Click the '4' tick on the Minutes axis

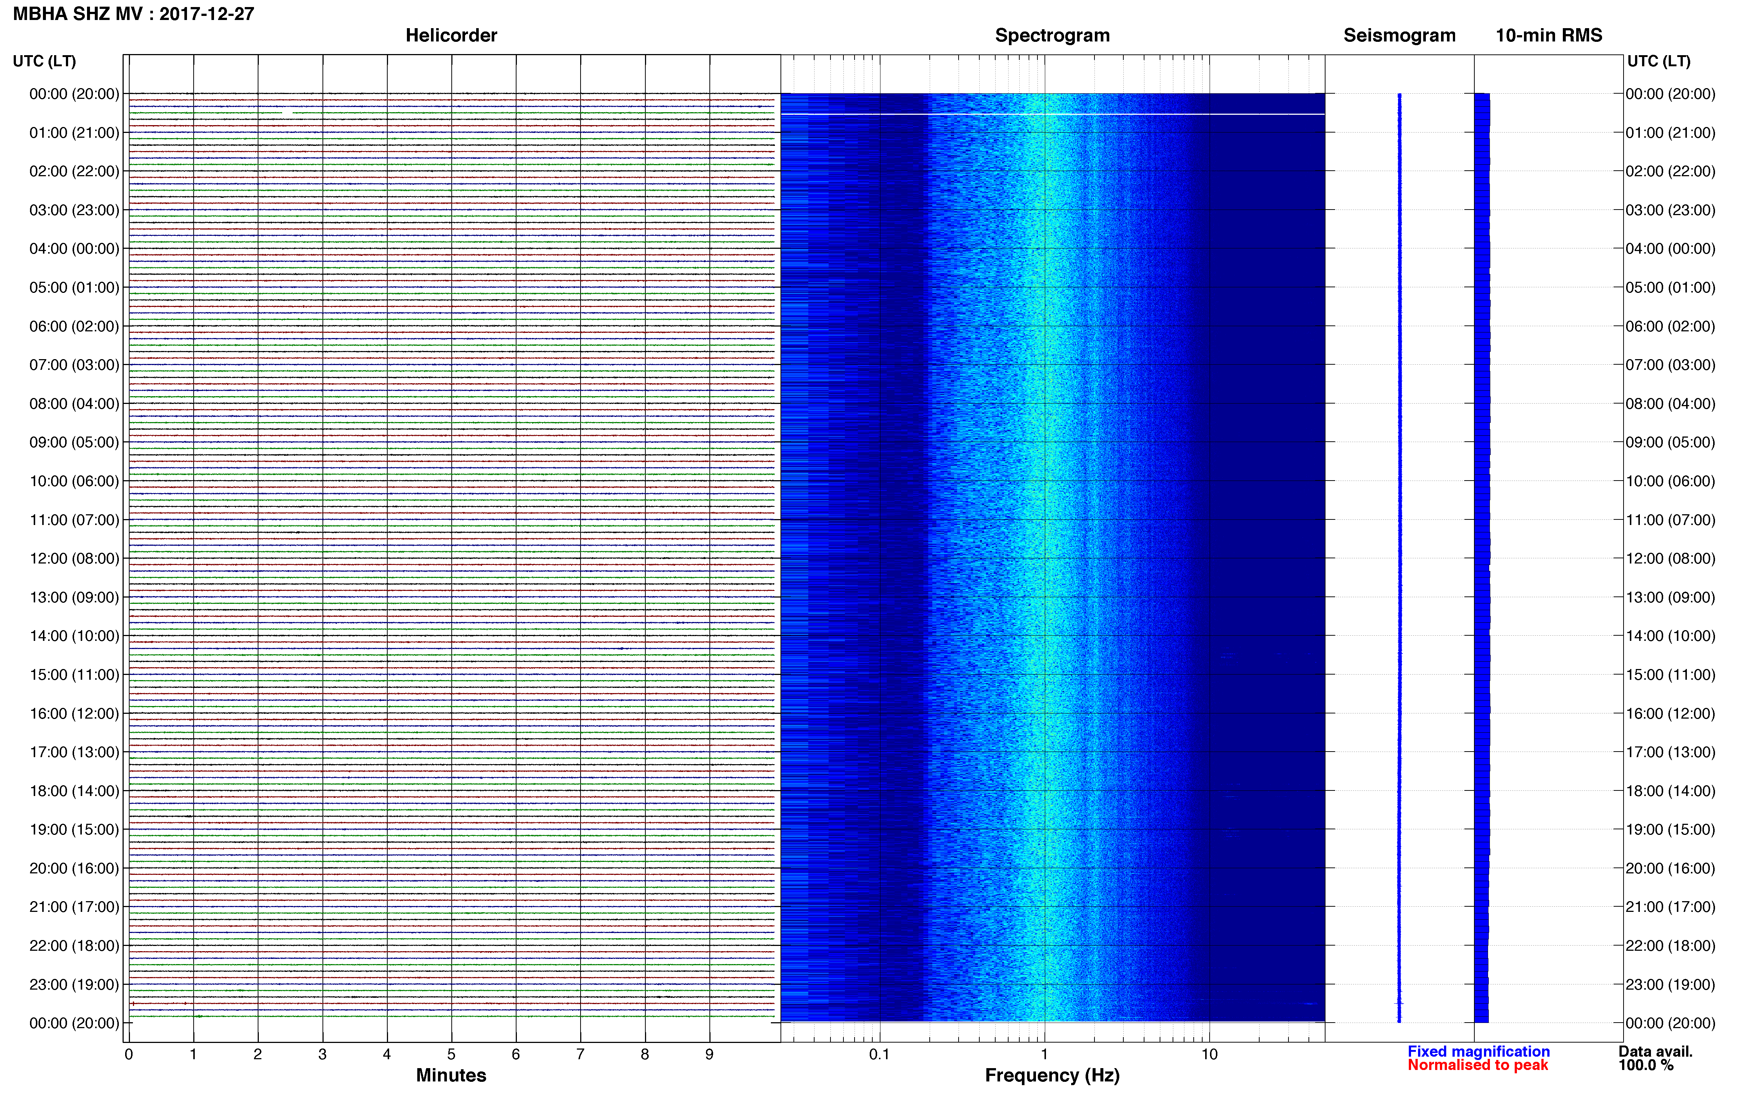387,1054
